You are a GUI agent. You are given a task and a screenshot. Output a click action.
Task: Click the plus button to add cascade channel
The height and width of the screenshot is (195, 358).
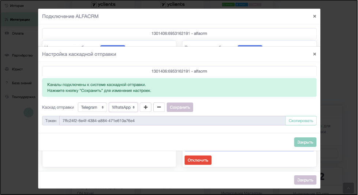tap(146, 107)
